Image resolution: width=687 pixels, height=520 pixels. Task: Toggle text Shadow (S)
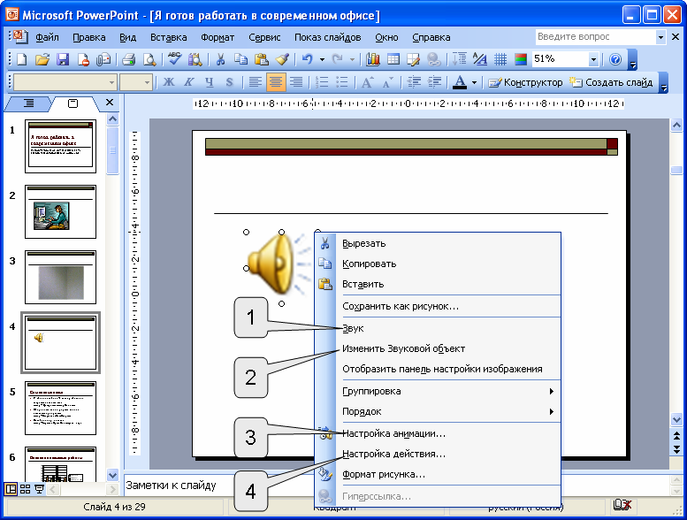229,82
